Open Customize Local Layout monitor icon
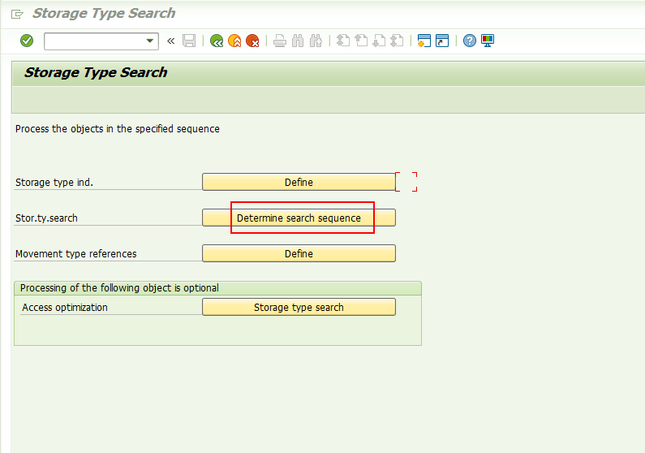 click(x=488, y=41)
